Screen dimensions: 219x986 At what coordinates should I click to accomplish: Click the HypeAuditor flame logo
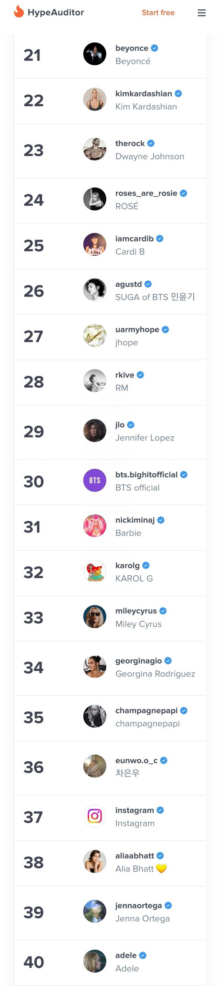[19, 12]
